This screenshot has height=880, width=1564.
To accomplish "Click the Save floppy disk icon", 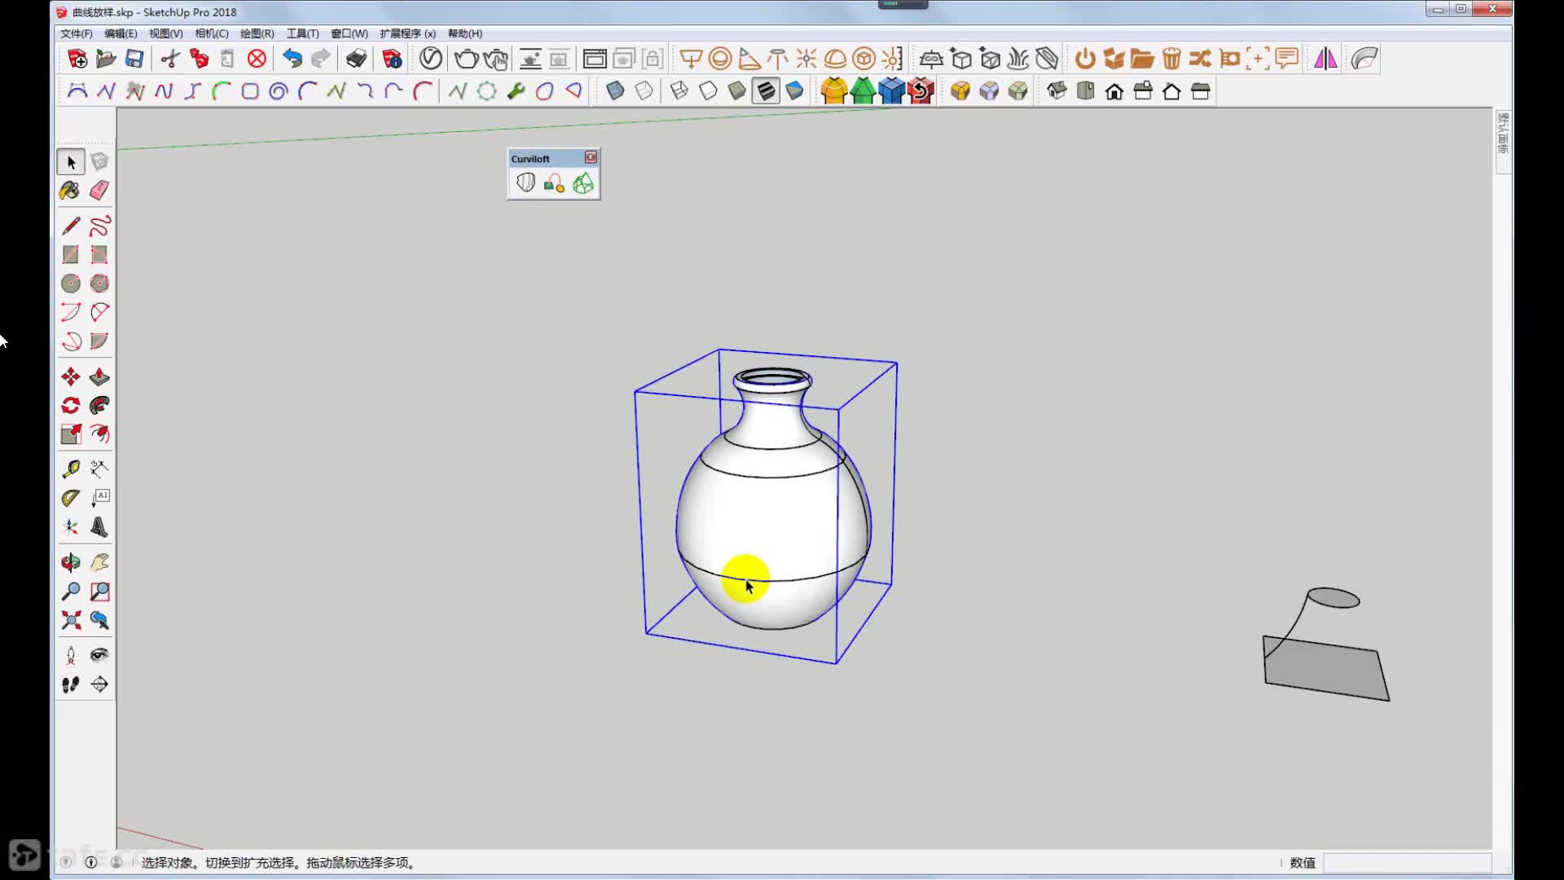I will pyautogui.click(x=134, y=59).
